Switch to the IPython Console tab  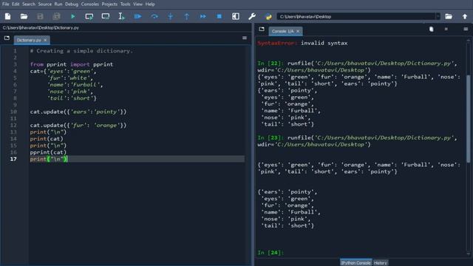click(x=356, y=263)
